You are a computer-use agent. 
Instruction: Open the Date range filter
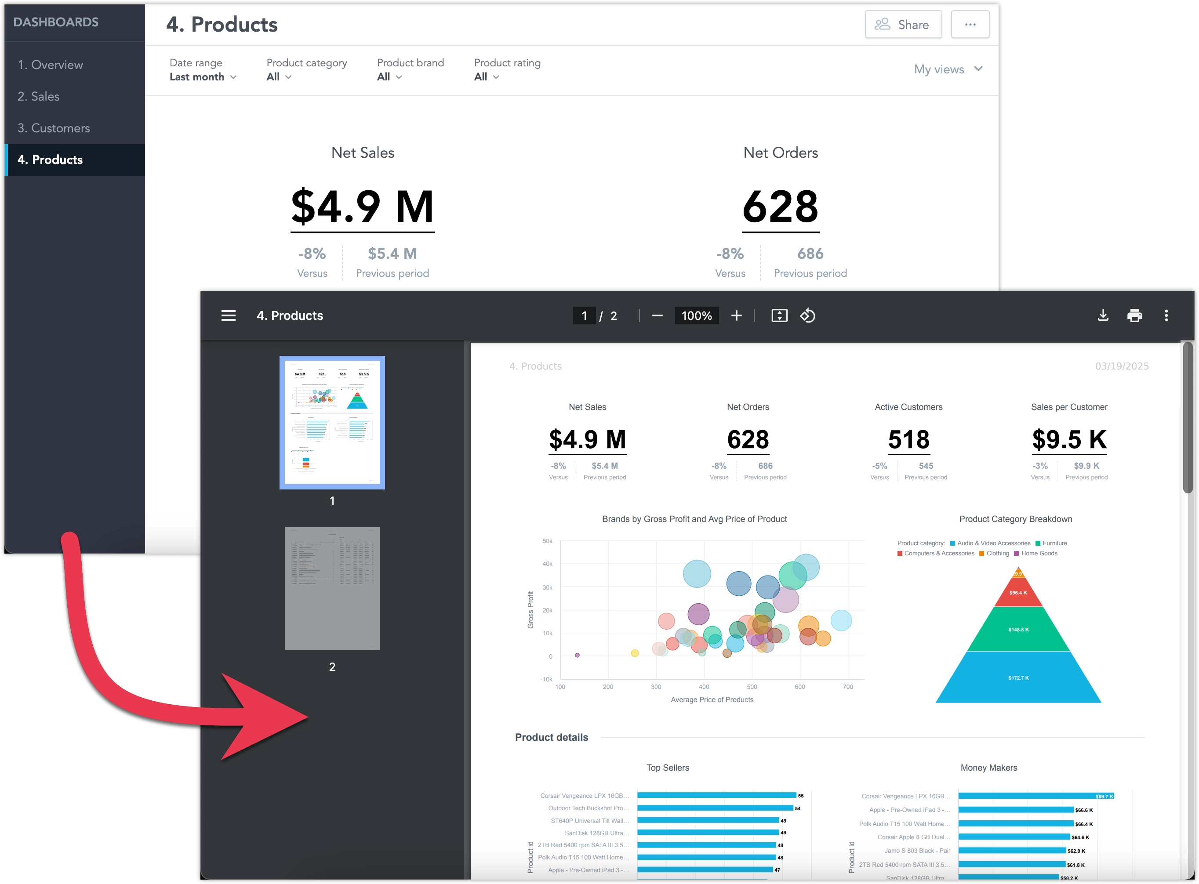(202, 76)
